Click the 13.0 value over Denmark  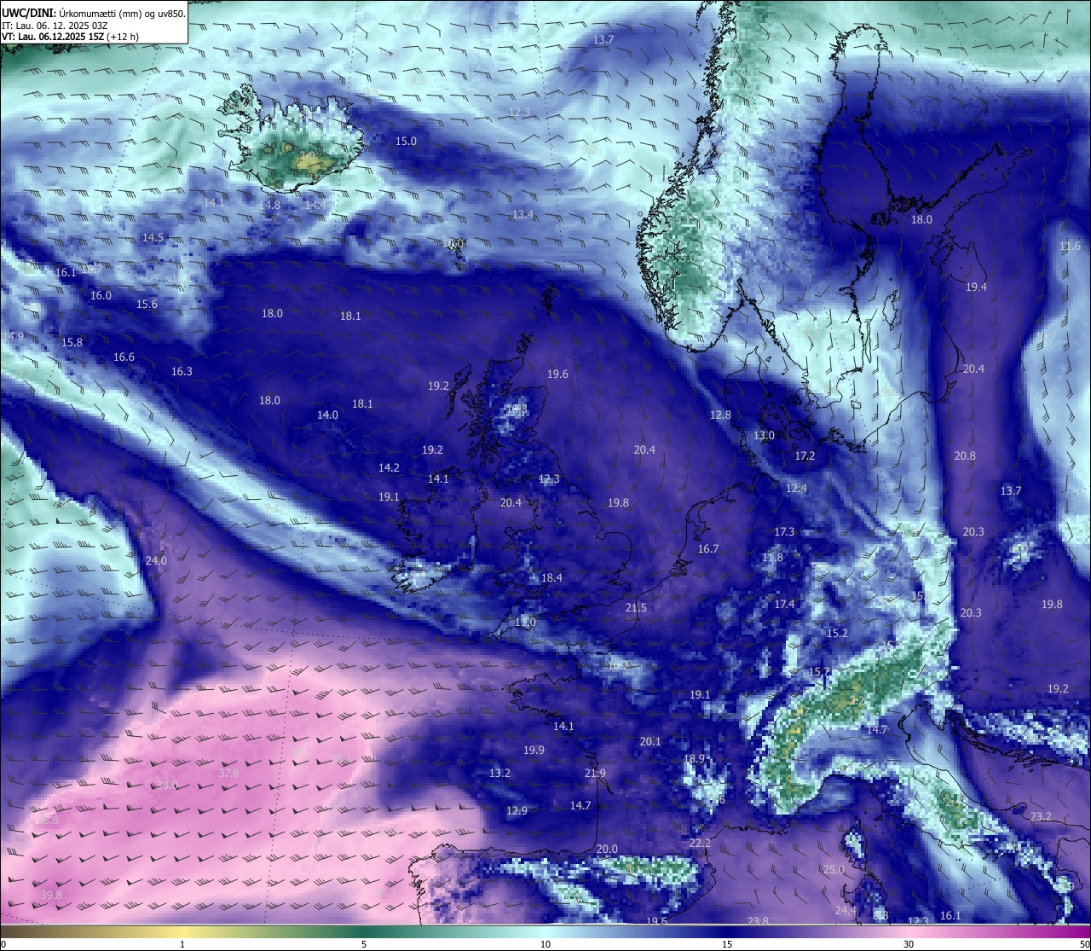pos(764,436)
